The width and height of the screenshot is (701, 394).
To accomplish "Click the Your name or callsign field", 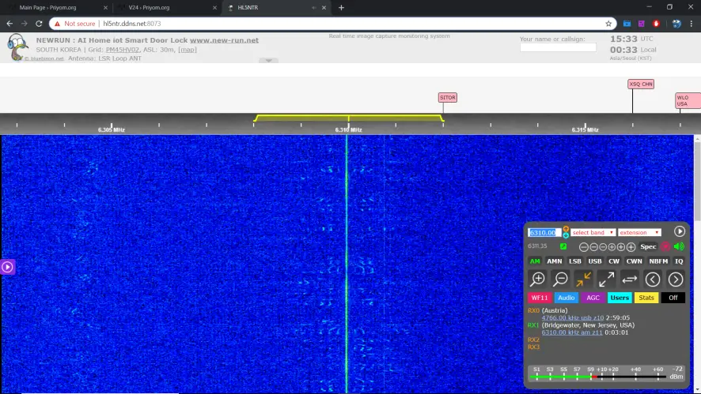I will 558,47.
